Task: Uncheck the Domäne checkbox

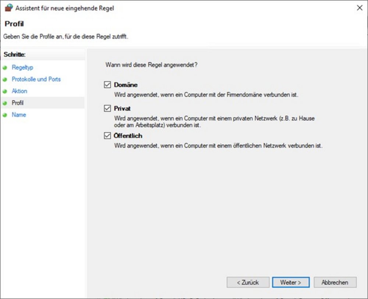Action: pyautogui.click(x=107, y=85)
